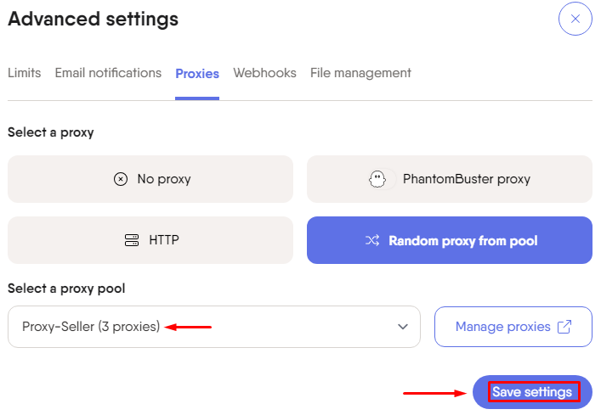
Task: Select the HTTP proxy option
Action: tap(150, 240)
